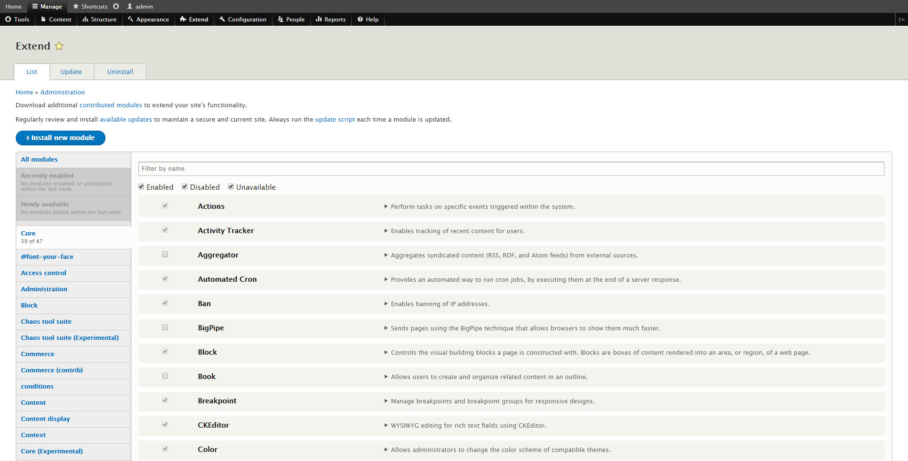Viewport: 908px width, 461px height.
Task: Open Structure via its hierarchy icon
Action: (85, 20)
